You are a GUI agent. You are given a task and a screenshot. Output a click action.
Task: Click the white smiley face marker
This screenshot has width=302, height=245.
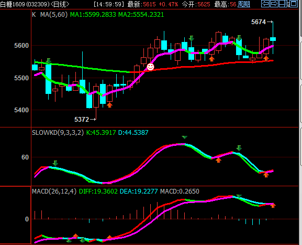pyautogui.click(x=150, y=67)
